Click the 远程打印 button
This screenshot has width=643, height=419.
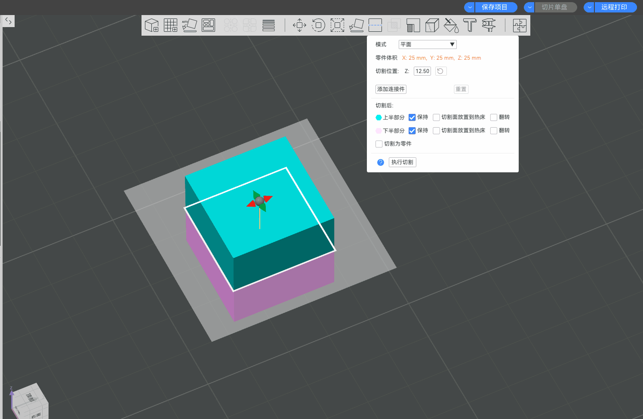point(615,7)
